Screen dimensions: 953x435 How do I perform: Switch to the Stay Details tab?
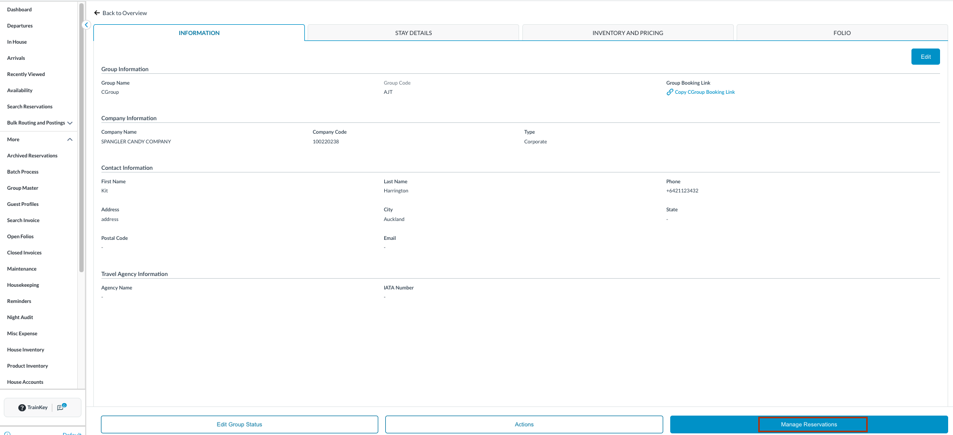coord(413,33)
